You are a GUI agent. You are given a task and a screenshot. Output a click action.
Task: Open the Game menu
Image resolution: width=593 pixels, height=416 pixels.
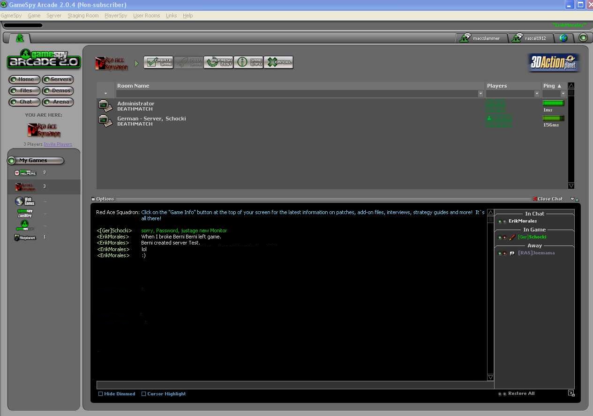tap(34, 15)
